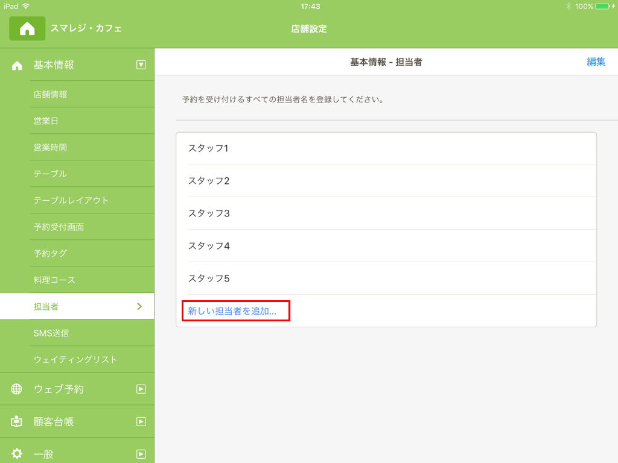The image size is (618, 463).
Task: Click the house icon beside 基本情報
Action: coord(17,65)
